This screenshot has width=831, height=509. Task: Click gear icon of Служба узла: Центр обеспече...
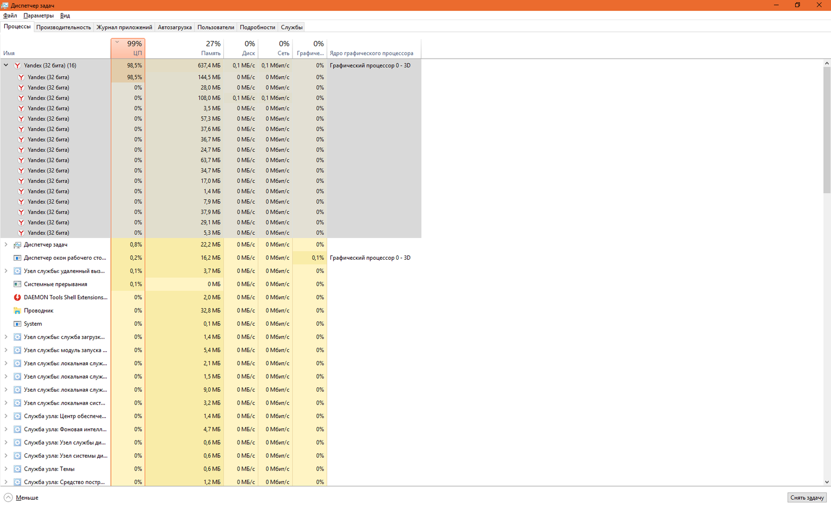17,416
